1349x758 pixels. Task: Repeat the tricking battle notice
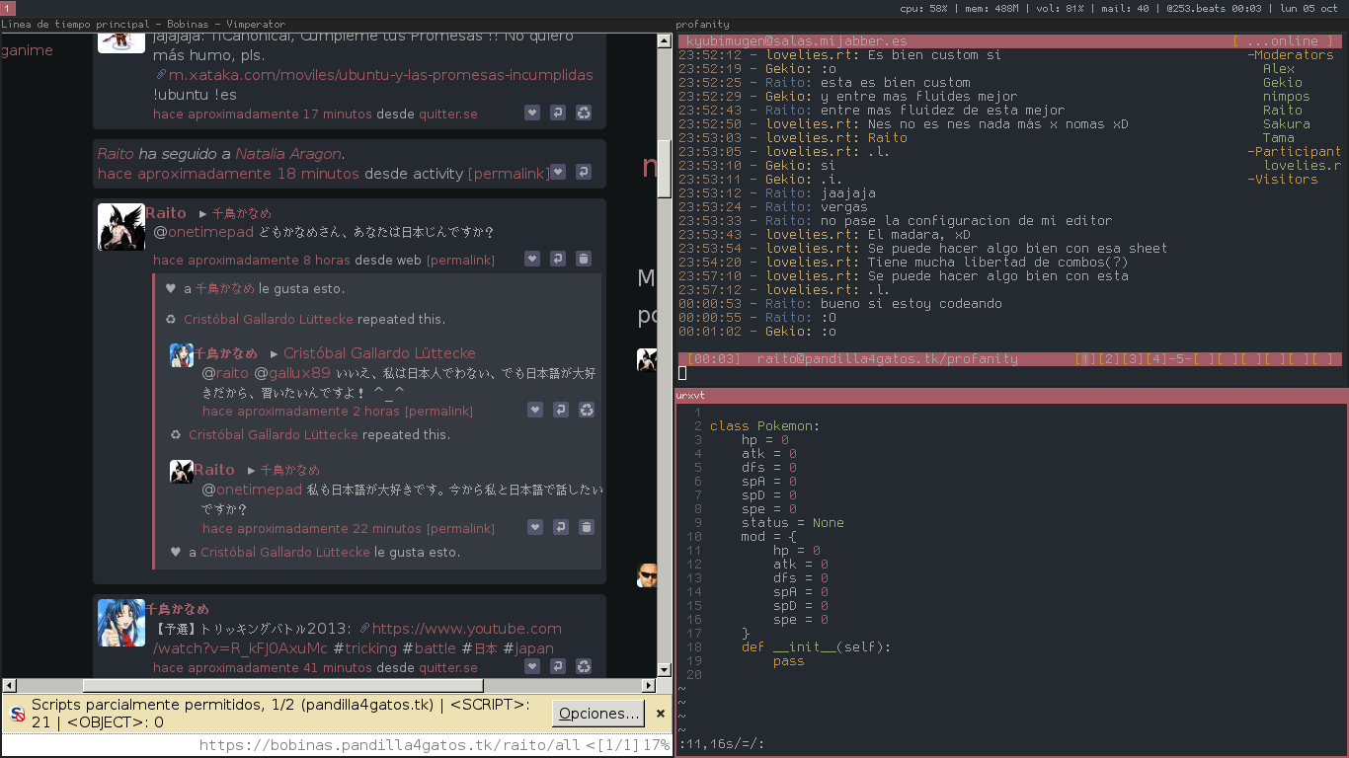[x=584, y=666]
